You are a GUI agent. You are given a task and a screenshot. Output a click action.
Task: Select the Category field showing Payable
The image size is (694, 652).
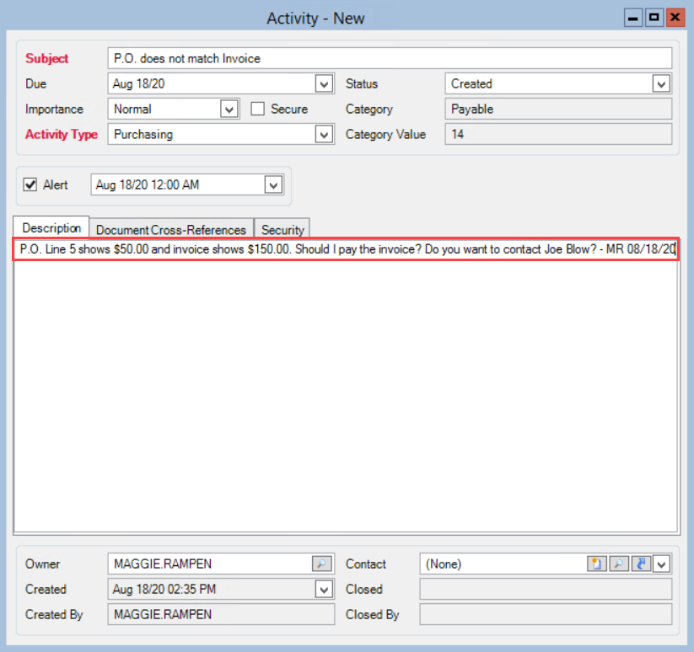pyautogui.click(x=558, y=109)
